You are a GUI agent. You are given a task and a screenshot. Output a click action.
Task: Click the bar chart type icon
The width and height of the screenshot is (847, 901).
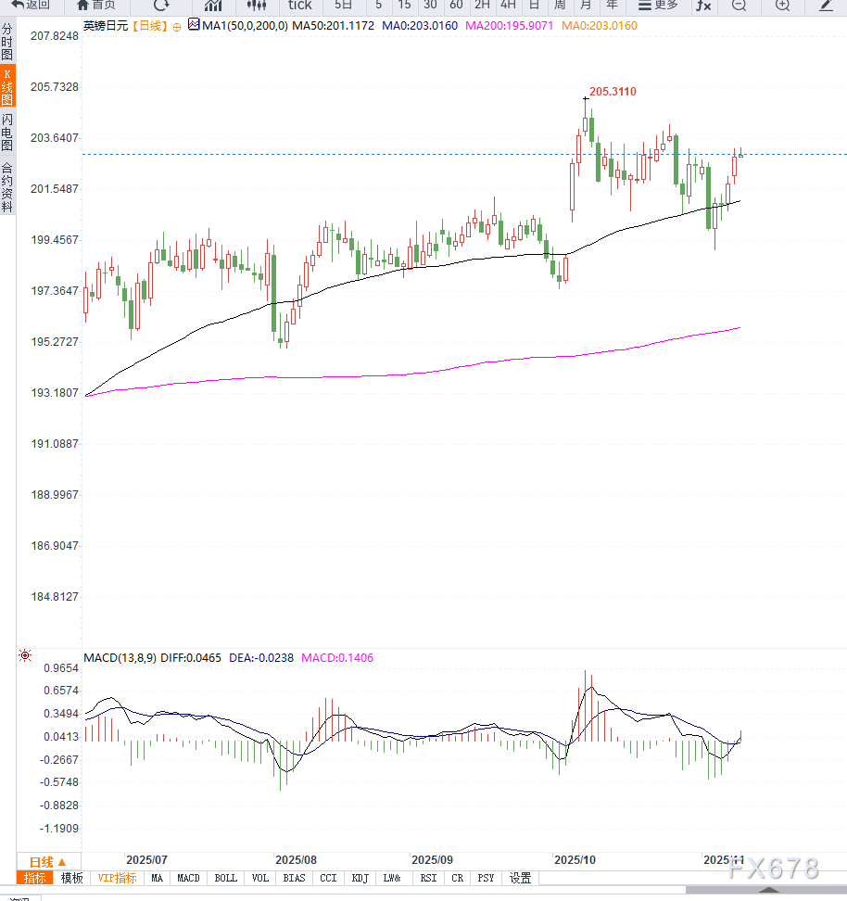(x=213, y=5)
